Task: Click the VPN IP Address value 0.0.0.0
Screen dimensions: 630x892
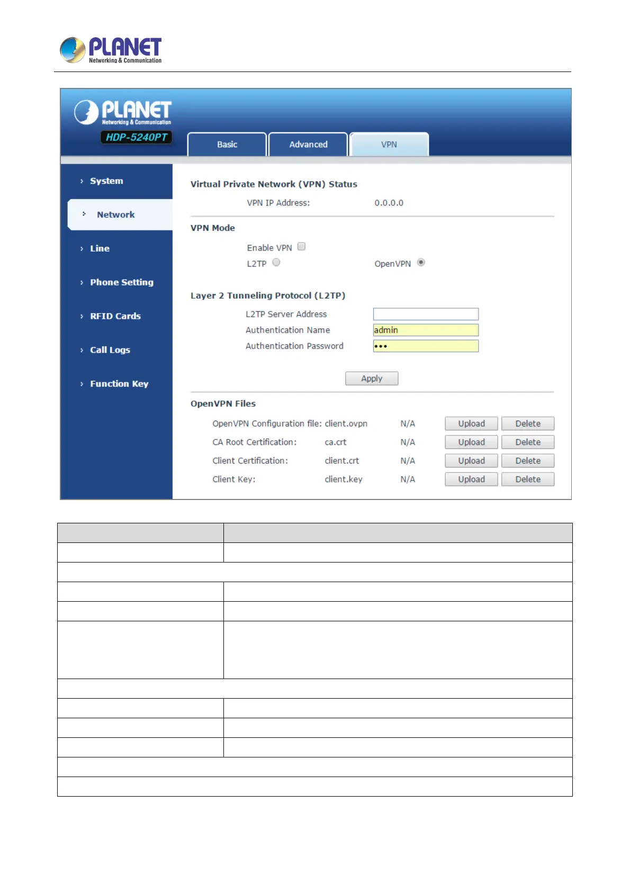Action: tap(389, 203)
